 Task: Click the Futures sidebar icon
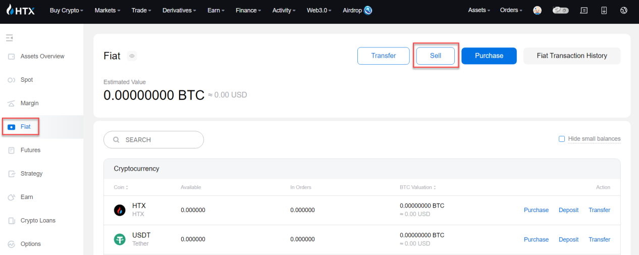11,150
